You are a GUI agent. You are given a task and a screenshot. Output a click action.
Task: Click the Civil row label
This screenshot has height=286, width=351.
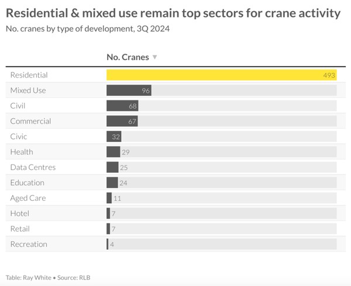pyautogui.click(x=18, y=106)
